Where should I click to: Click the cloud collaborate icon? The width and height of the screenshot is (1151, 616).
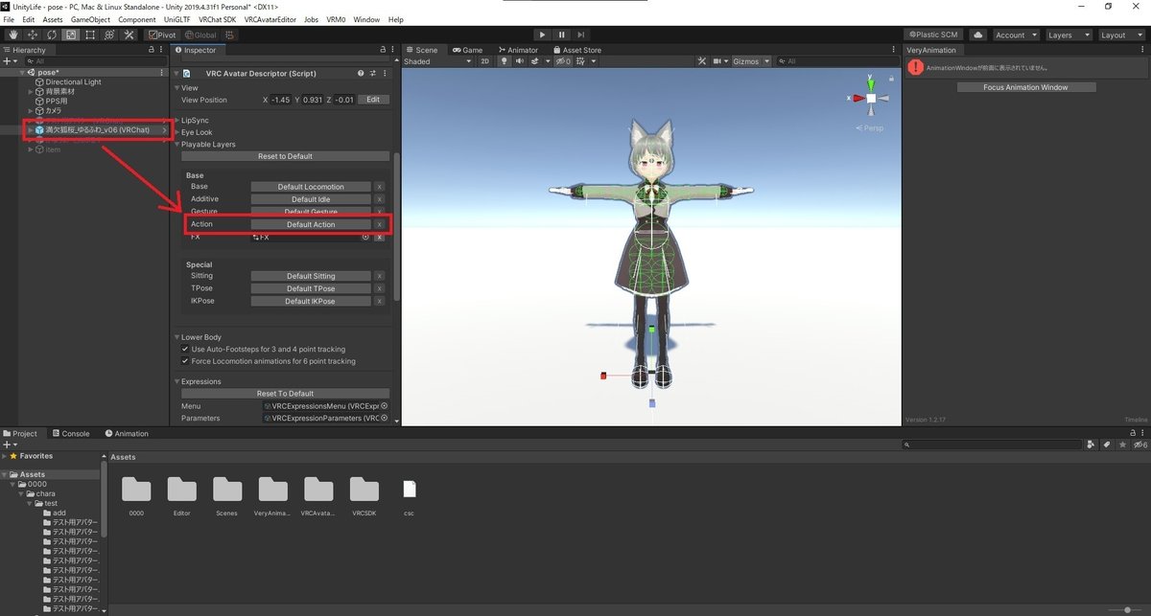pos(977,34)
